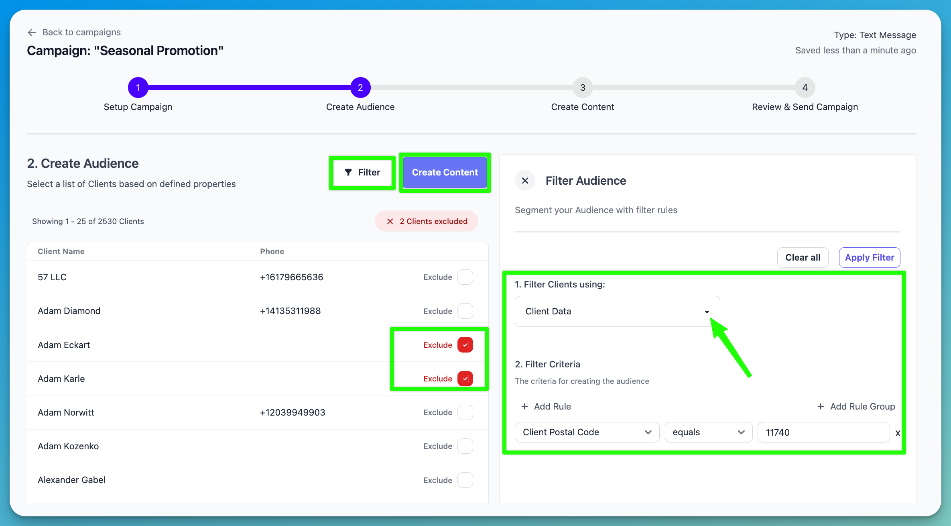
Task: Click the funnel icon on the Filter button
Action: point(349,172)
